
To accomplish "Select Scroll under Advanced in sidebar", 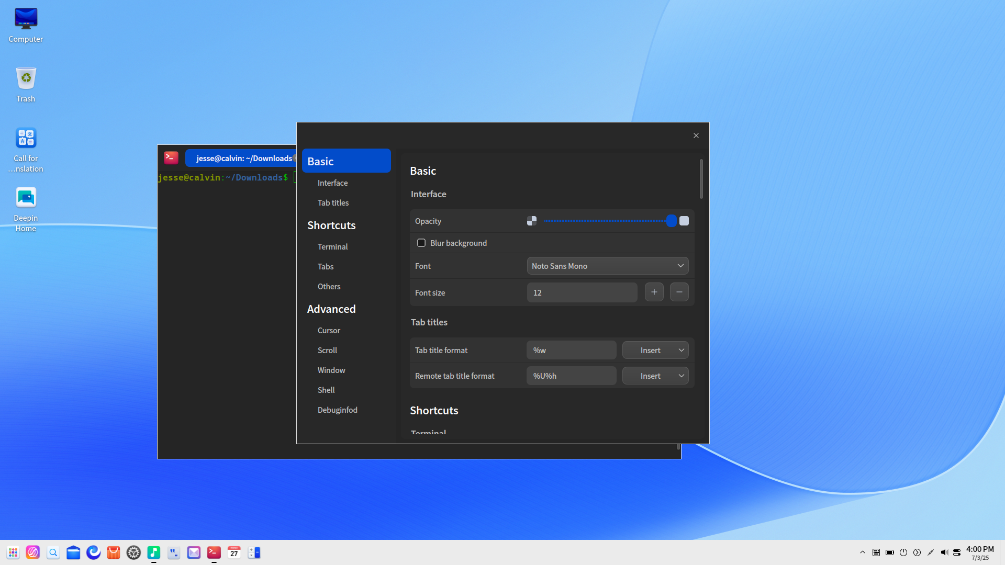I will click(327, 350).
